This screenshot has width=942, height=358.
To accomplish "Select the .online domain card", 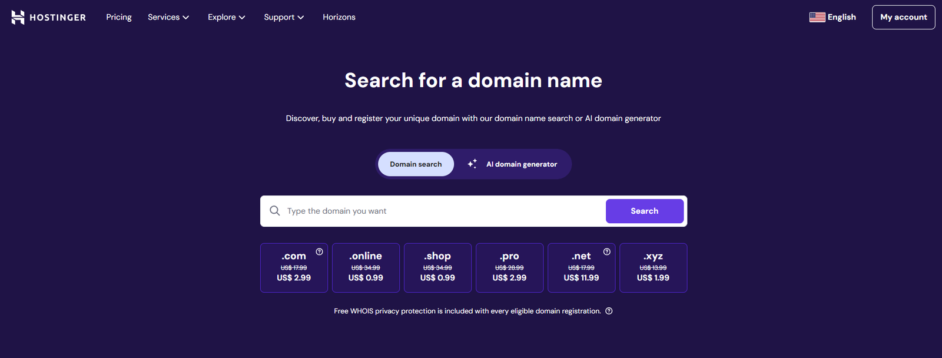I will 366,268.
